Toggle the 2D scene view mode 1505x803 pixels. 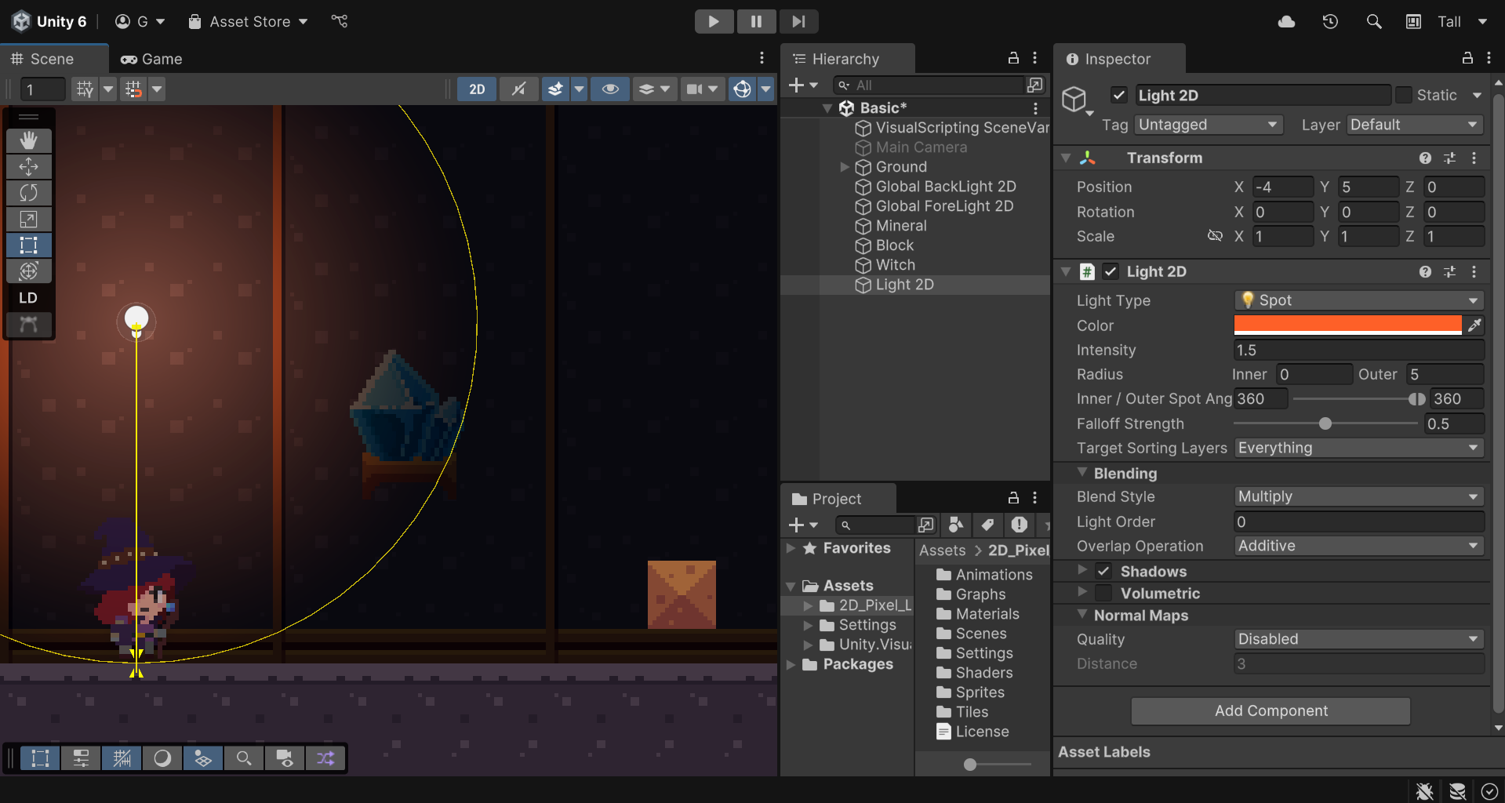[477, 89]
